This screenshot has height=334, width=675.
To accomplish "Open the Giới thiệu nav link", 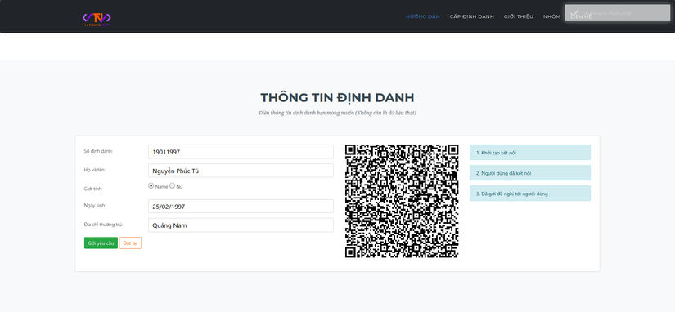I will click(518, 17).
